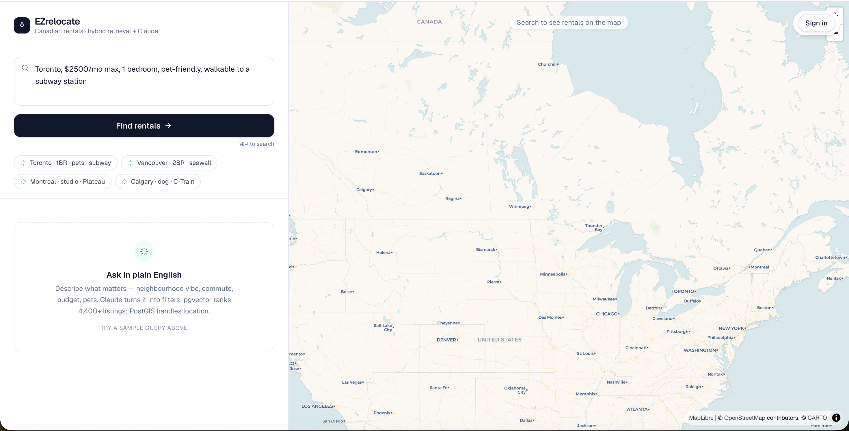Click the Churchill label on the map
Image resolution: width=849 pixels, height=431 pixels.
[547, 64]
